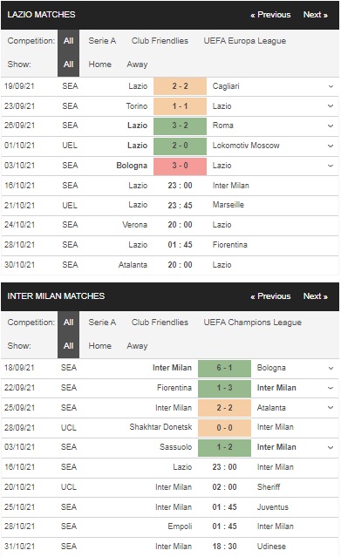Expand the Inter Milan vs Bologna chevron

(331, 368)
